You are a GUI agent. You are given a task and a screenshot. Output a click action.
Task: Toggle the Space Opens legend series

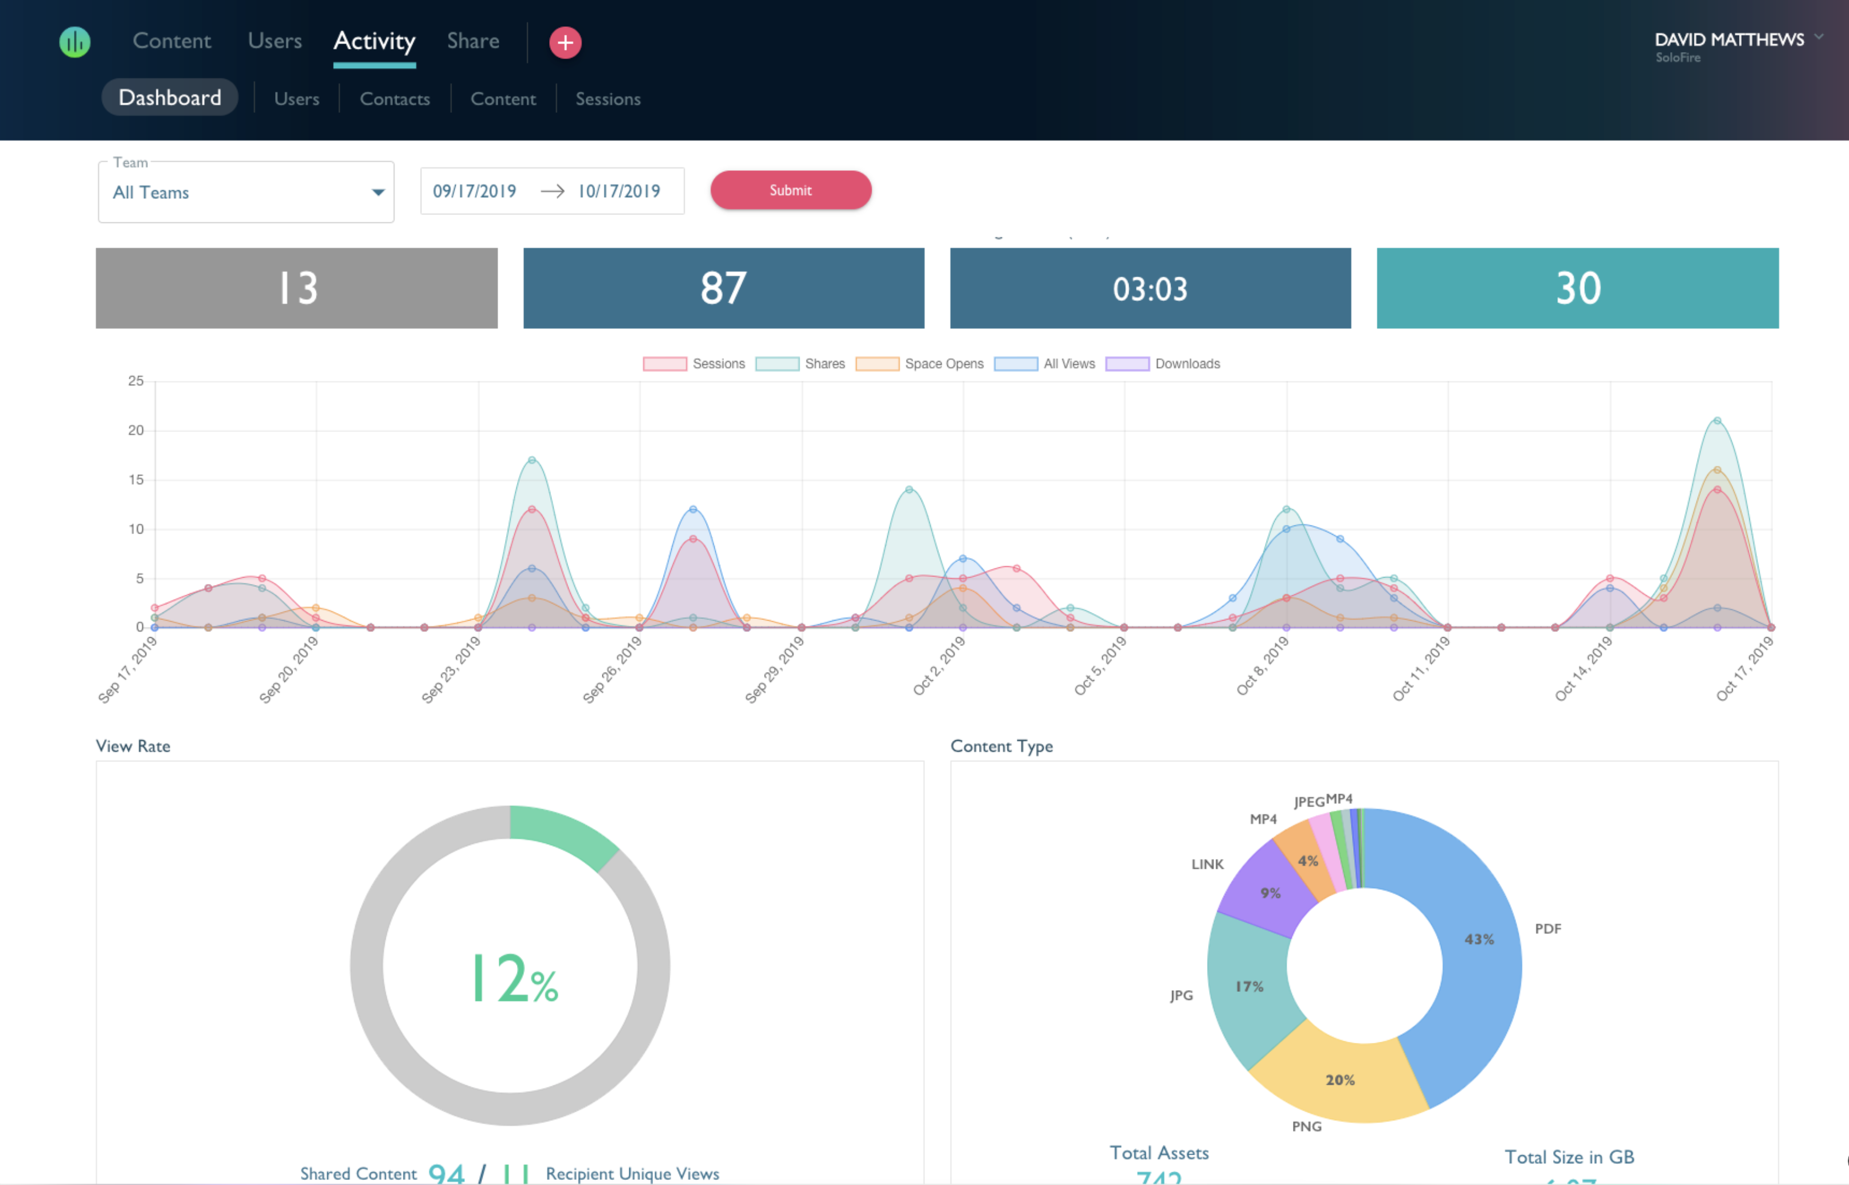[919, 364]
